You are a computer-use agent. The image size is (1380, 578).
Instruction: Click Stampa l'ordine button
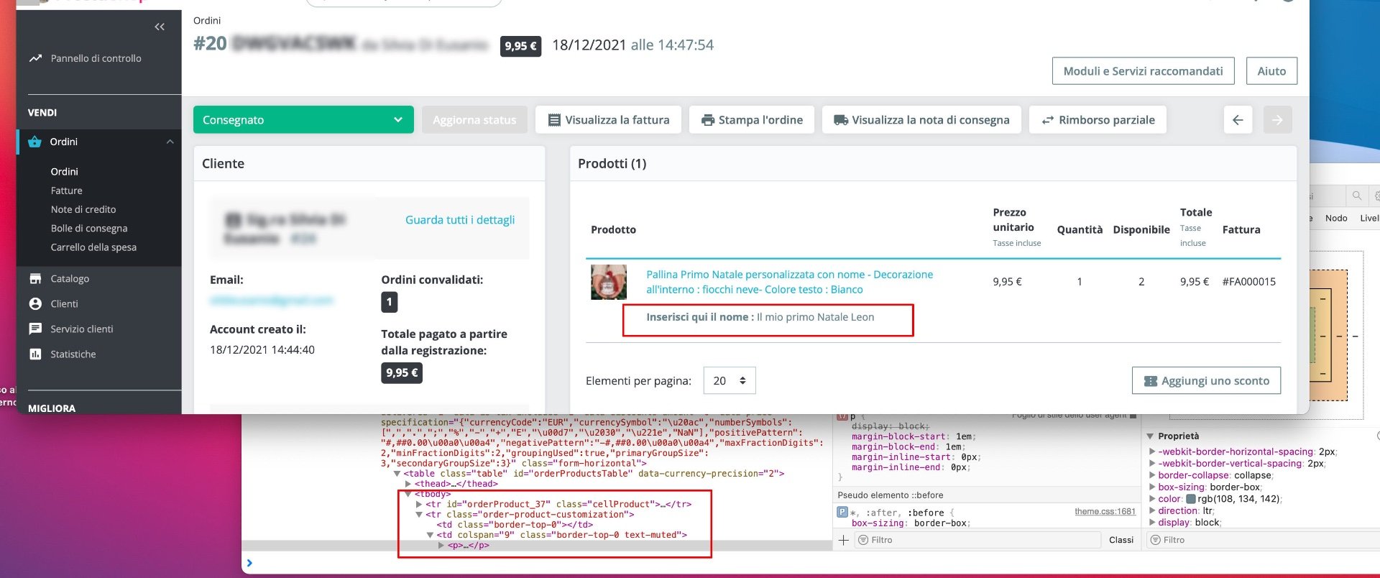(752, 119)
